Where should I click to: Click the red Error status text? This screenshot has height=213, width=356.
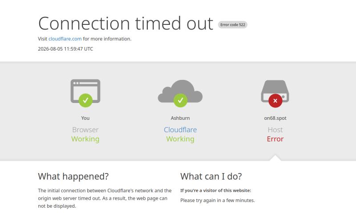[x=275, y=139]
